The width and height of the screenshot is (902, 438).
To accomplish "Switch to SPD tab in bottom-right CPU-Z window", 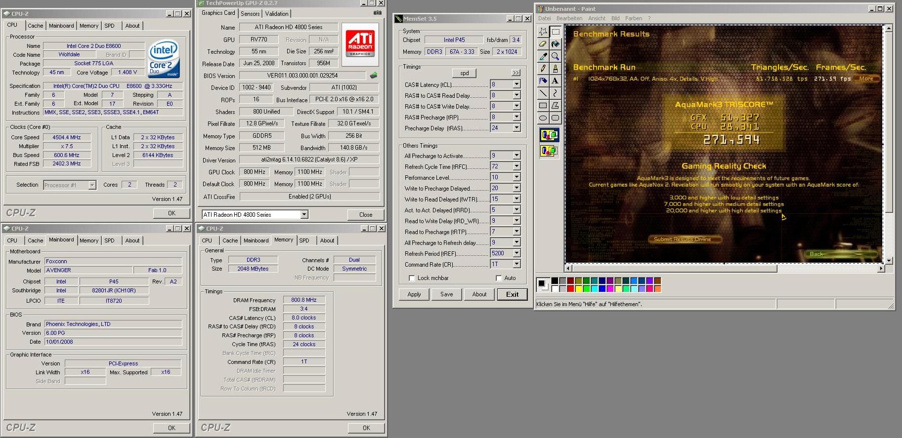I will coord(304,240).
